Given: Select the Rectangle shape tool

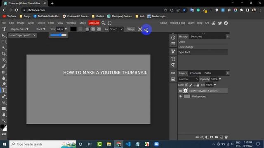Looking at the screenshot, I should coord(4,109).
